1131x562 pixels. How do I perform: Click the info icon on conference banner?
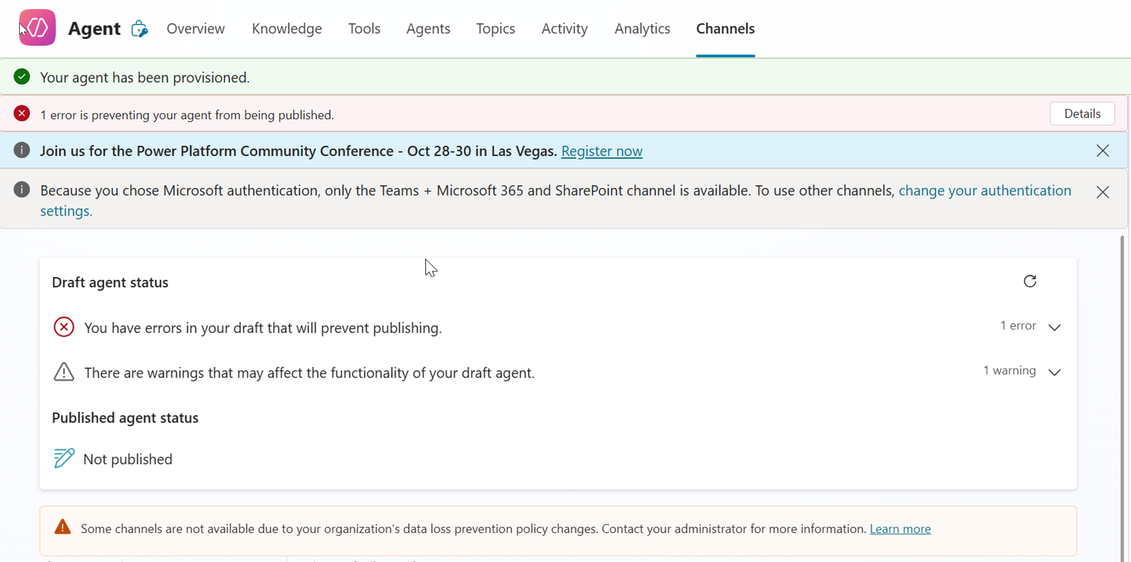point(22,150)
